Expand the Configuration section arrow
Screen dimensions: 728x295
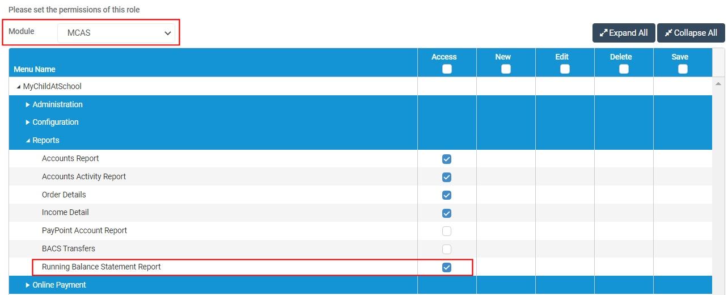pyautogui.click(x=28, y=122)
